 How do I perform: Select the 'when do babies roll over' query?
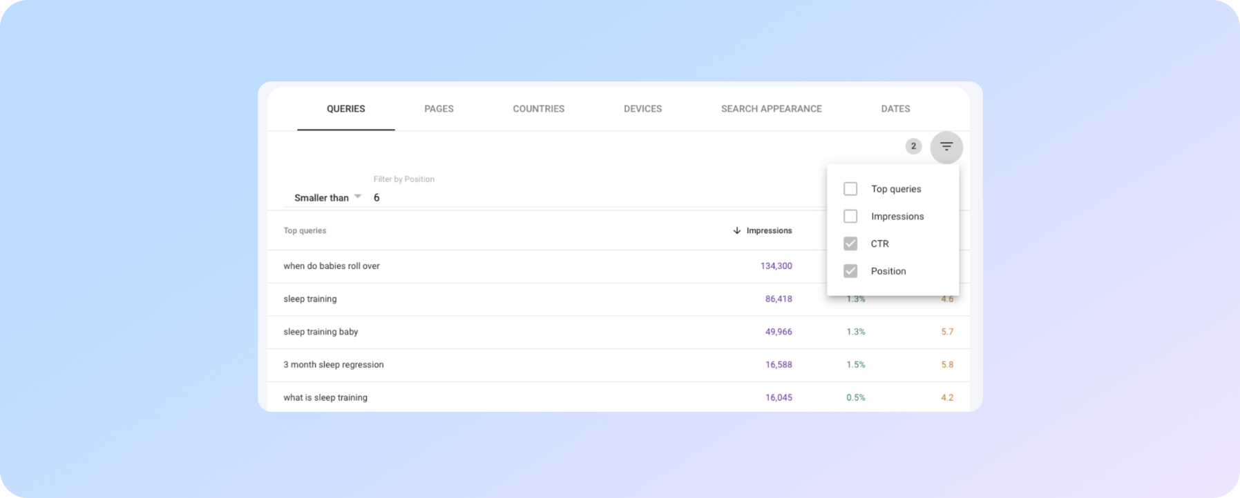click(x=332, y=266)
